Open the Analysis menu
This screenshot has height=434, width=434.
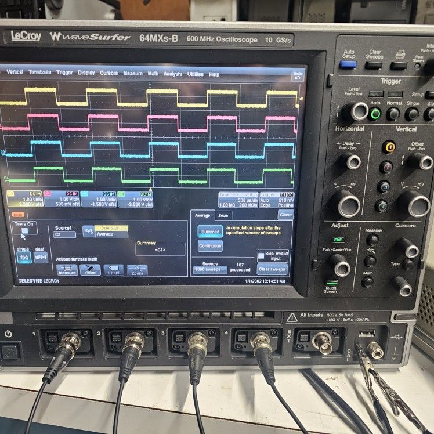(x=173, y=74)
